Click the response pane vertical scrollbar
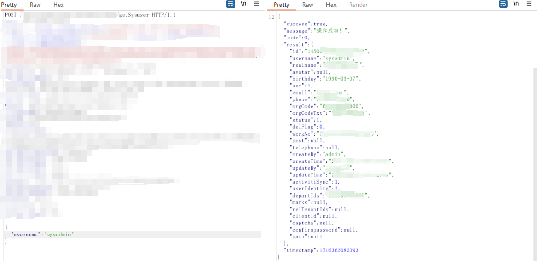 coord(534,144)
